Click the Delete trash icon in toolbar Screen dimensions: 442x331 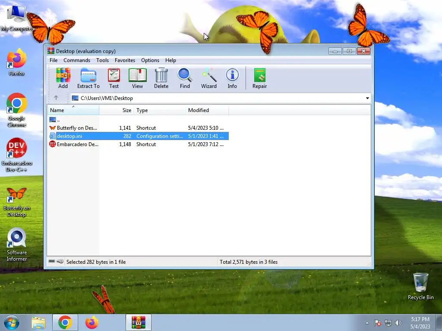point(161,78)
